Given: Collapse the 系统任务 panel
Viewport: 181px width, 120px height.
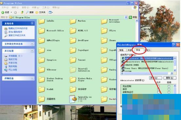Looking at the screenshot, I should click(32, 23).
